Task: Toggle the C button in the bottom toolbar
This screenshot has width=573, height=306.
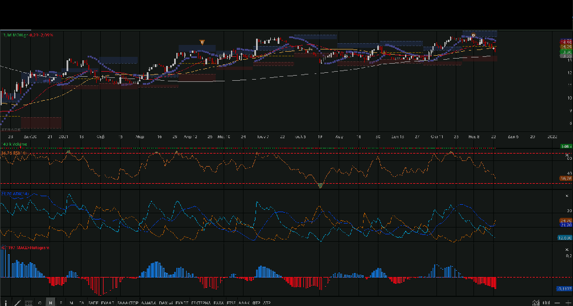Action: point(40,303)
